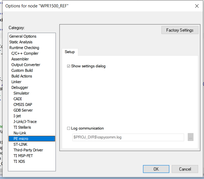Click Factory Settings button

[x=180, y=30]
